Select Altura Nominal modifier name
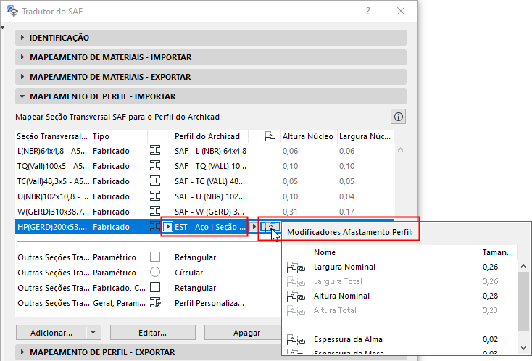Screen dimensions: 532x361 click(341, 296)
